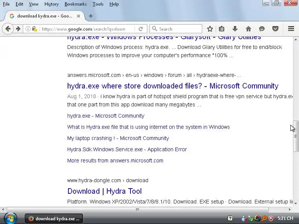Click www.hydra-dongle.com › download breadcrumb

click(108, 180)
